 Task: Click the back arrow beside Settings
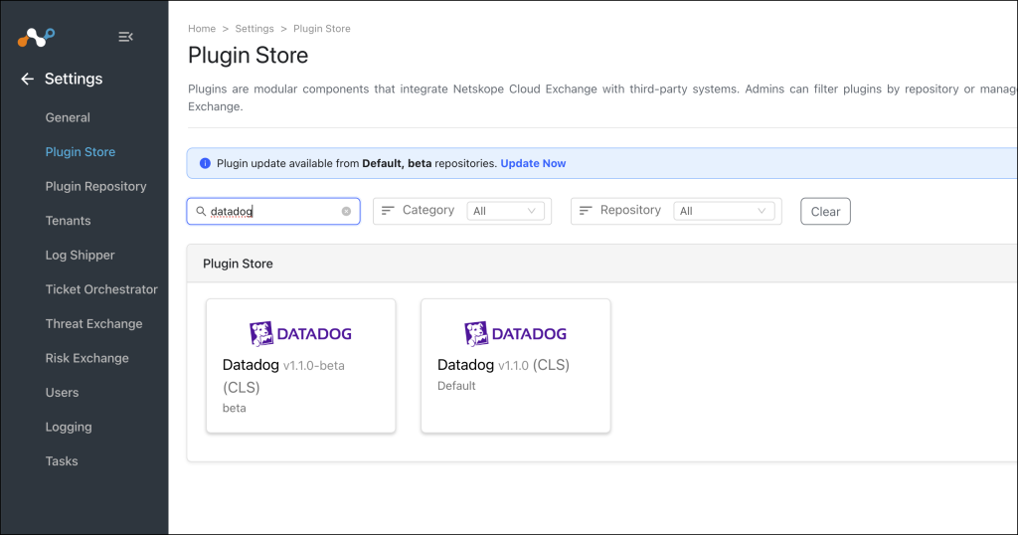pos(27,79)
